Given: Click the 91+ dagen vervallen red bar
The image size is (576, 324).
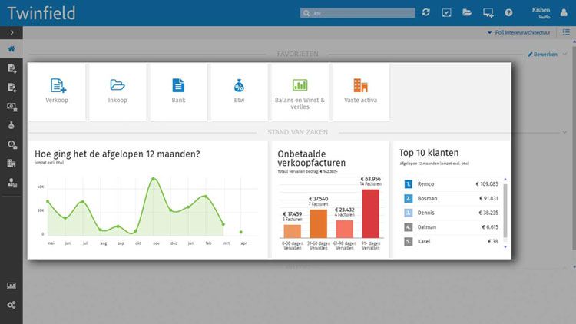Looking at the screenshot, I should (x=371, y=213).
